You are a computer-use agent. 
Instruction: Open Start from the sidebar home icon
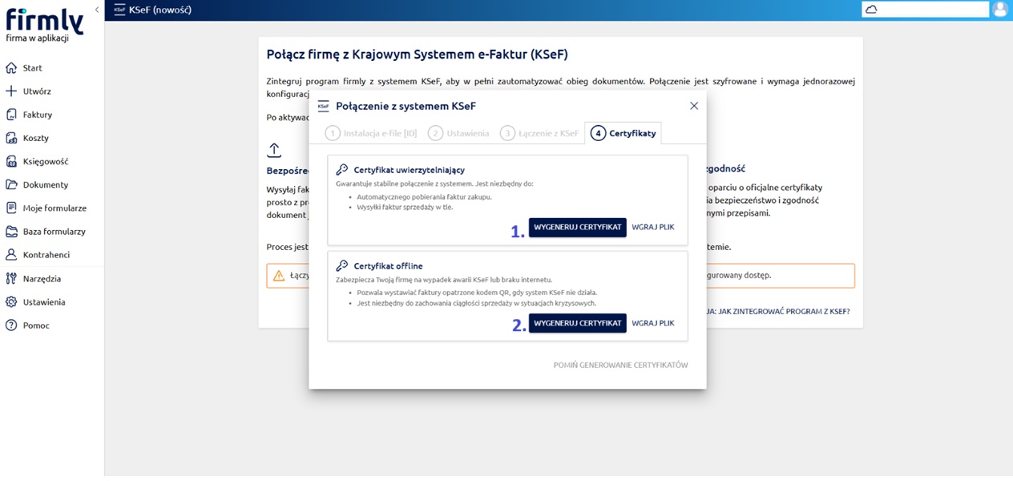(11, 68)
